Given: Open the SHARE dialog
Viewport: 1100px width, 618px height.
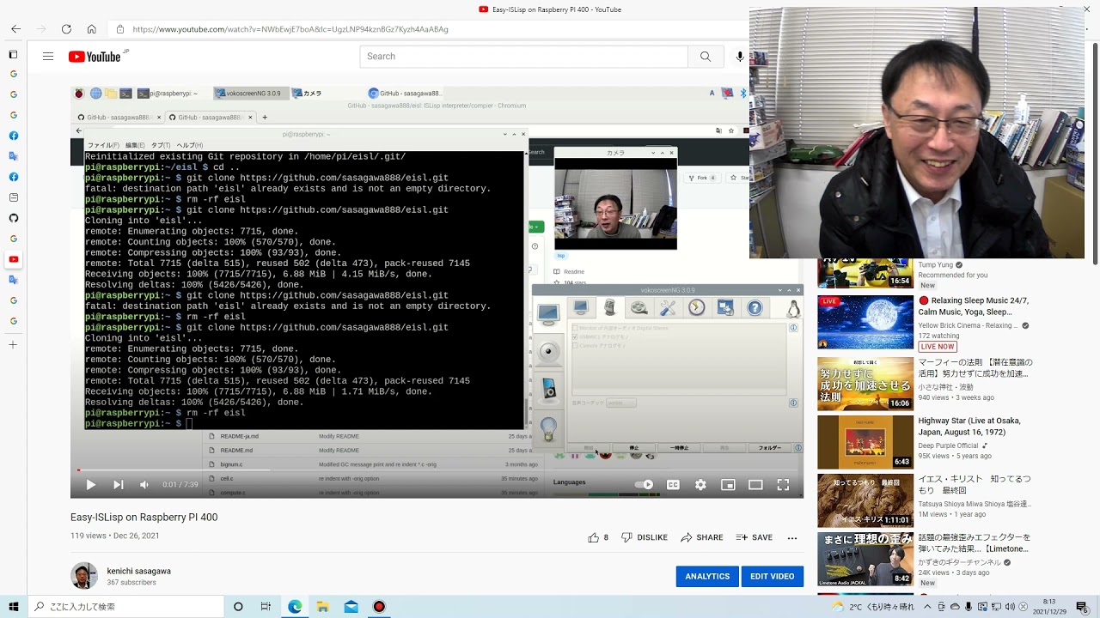Looking at the screenshot, I should click(x=702, y=537).
